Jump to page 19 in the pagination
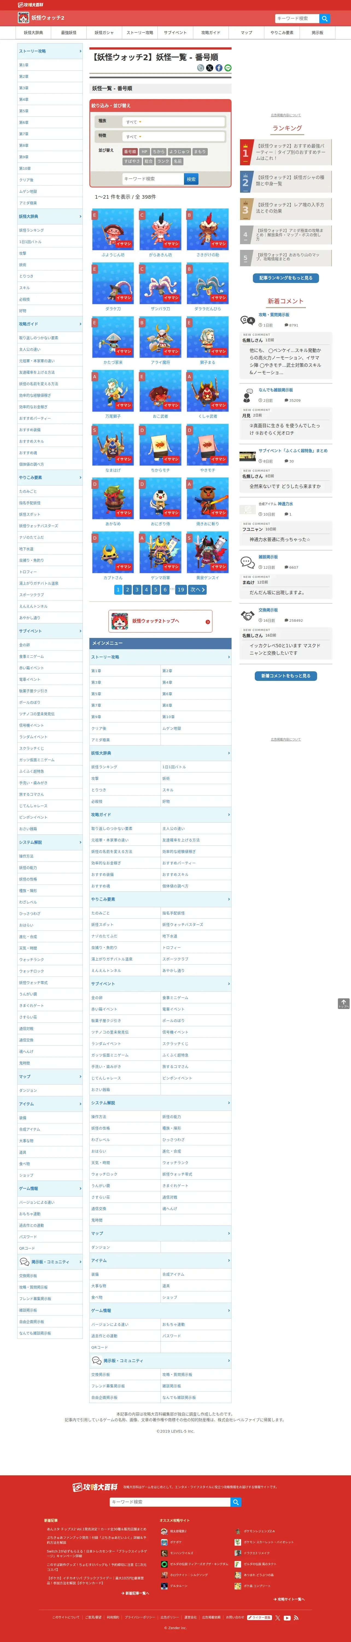The width and height of the screenshot is (351, 1642). (x=181, y=590)
